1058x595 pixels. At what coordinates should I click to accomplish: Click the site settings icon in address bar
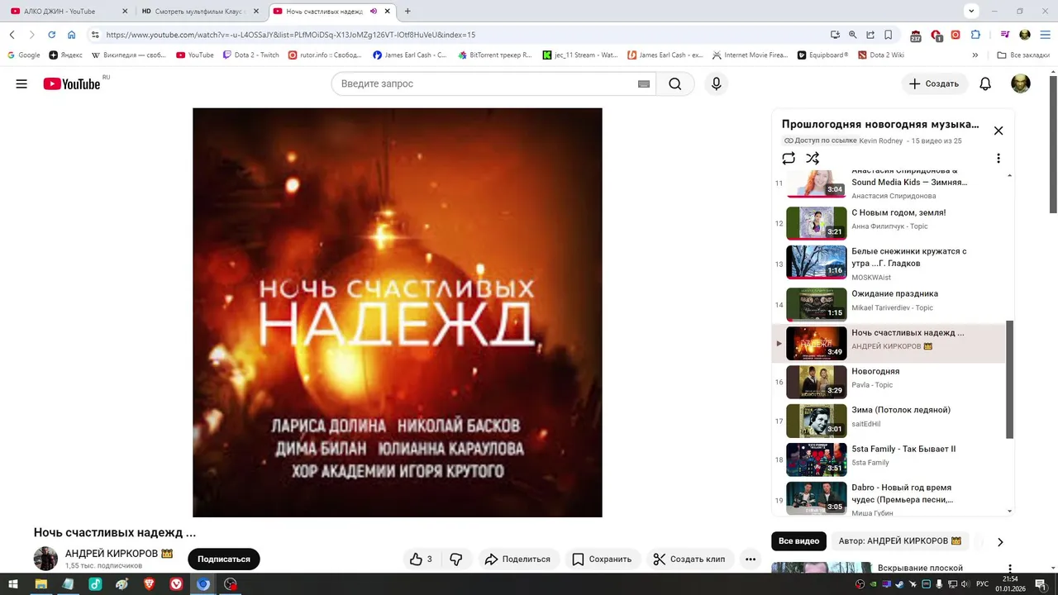tap(95, 35)
